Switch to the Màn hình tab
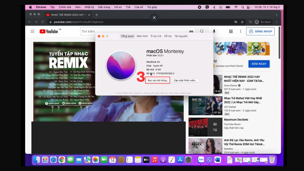The width and height of the screenshot is (304, 171). click(142, 36)
